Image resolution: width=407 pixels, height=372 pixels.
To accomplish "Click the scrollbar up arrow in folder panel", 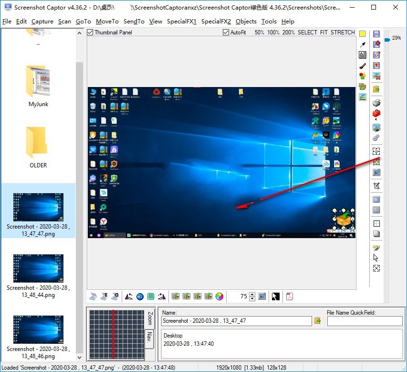I will (80, 33).
